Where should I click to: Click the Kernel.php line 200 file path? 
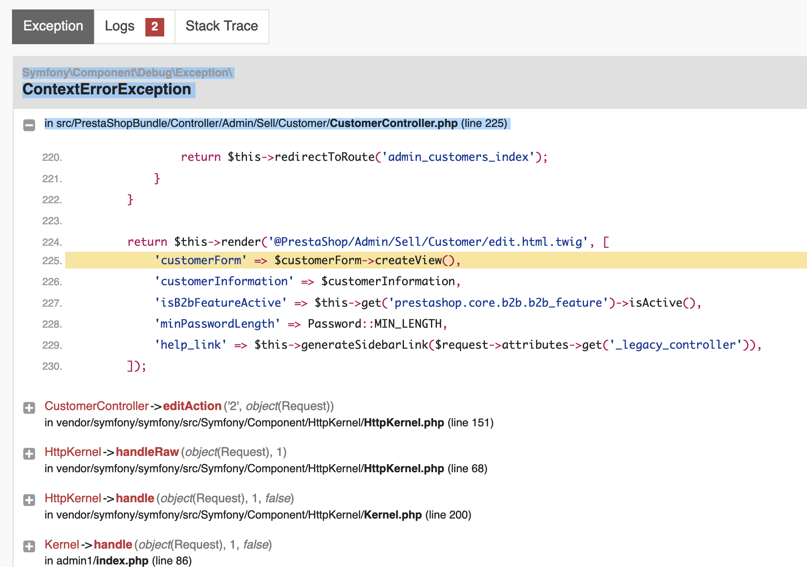(x=258, y=515)
